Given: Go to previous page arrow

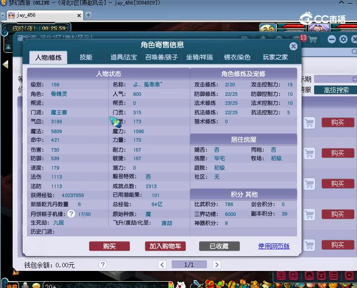Looking at the screenshot, I should (x=162, y=265).
